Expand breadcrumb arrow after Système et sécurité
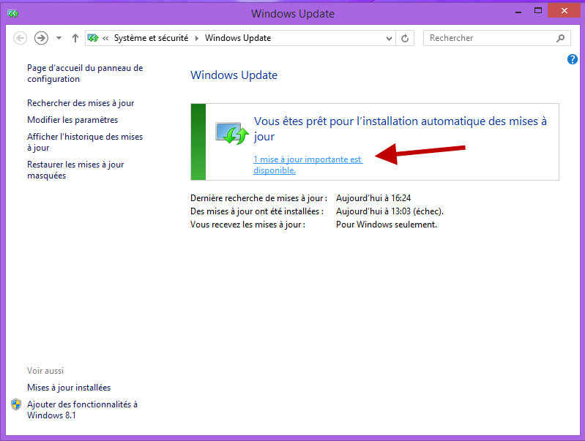The height and width of the screenshot is (441, 585). coord(197,38)
